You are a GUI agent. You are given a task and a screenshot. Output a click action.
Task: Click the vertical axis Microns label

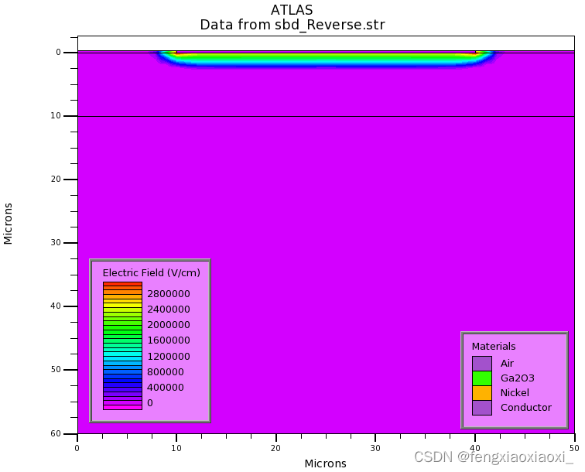(x=9, y=224)
